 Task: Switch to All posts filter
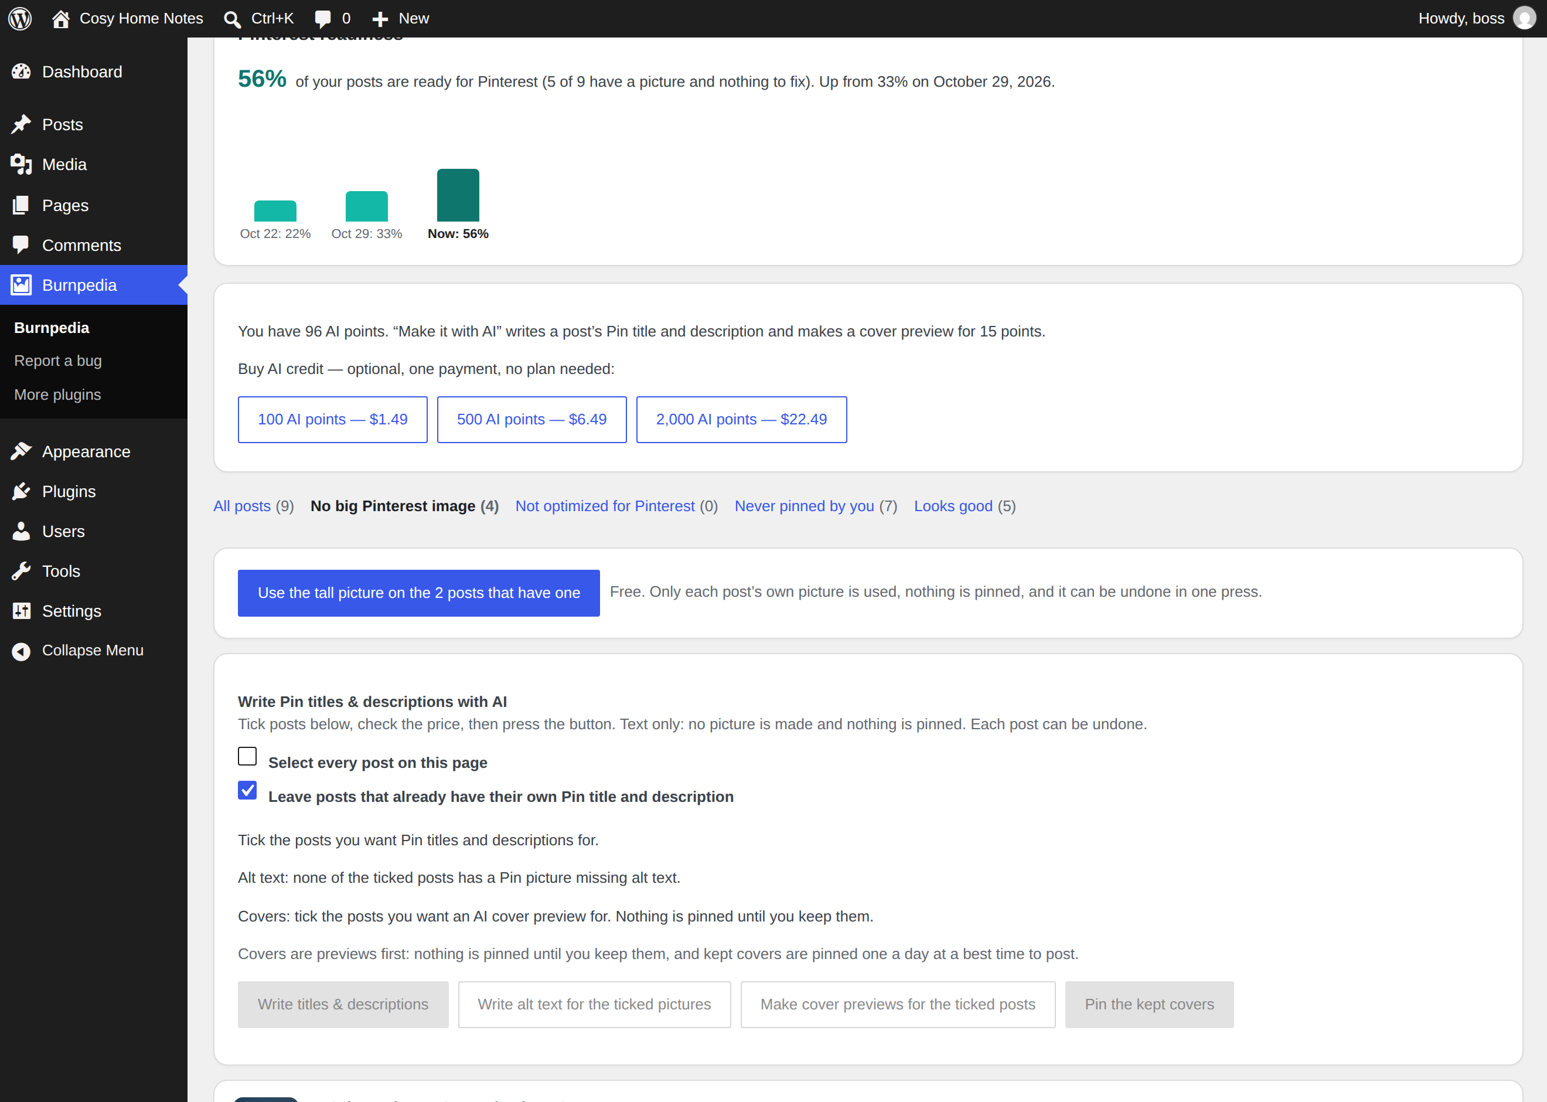pos(242,506)
